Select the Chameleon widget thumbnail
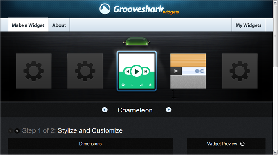The height and width of the screenshot is (155, 278). pos(137,71)
